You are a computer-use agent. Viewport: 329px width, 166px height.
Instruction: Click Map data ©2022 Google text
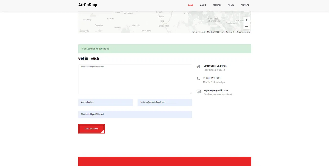(216, 32)
